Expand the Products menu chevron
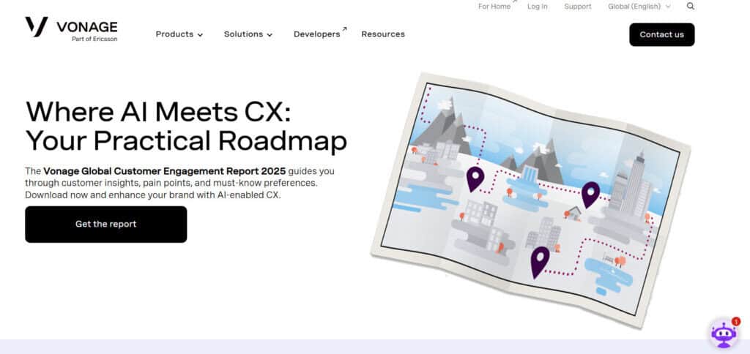Image resolution: width=750 pixels, height=354 pixels. click(x=200, y=35)
